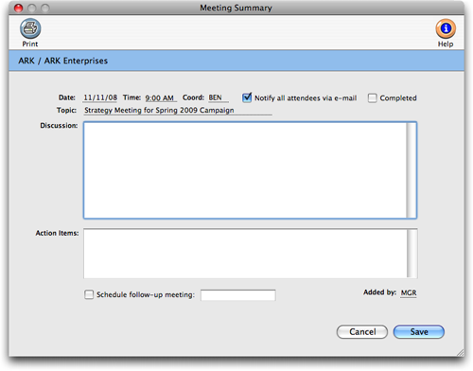Select the Coord field BEN
Image resolution: width=473 pixels, height=371 pixels.
click(218, 97)
